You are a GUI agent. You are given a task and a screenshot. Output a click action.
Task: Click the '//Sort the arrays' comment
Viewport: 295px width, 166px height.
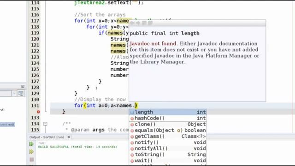(100, 15)
